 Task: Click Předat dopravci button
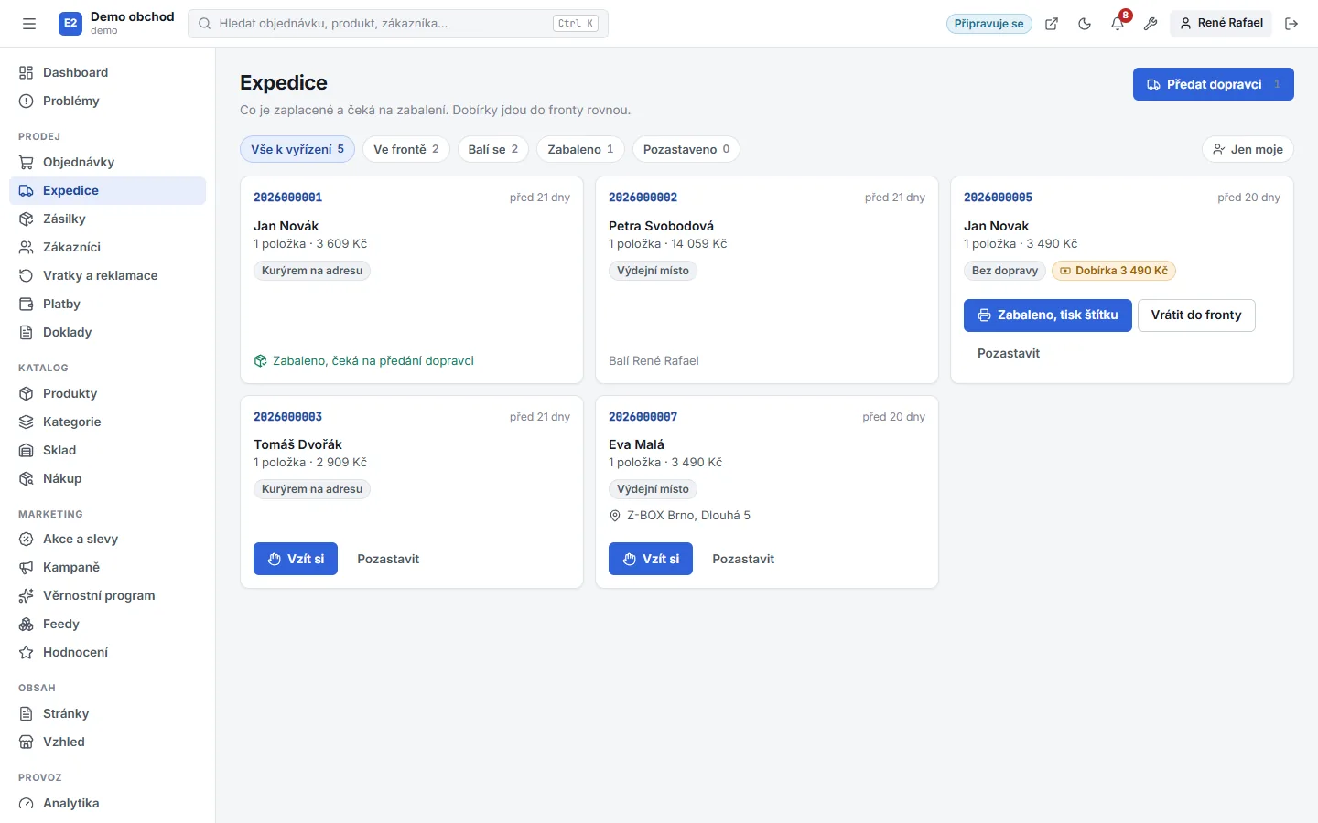(1213, 84)
